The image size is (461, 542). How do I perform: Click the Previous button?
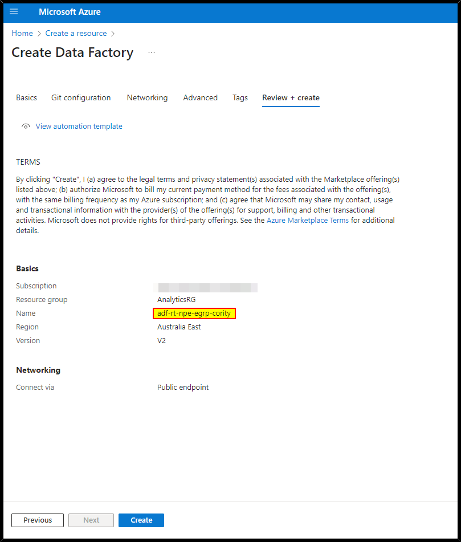38,520
